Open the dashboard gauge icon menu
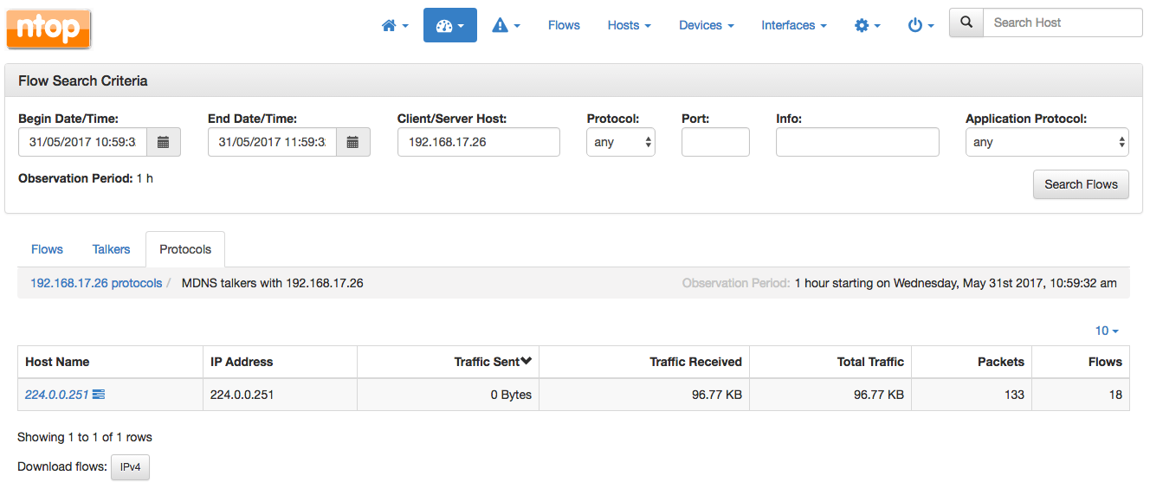 [450, 26]
